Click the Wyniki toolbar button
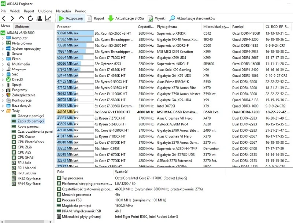The width and height of the screenshot is (293, 223). [x=156, y=18]
